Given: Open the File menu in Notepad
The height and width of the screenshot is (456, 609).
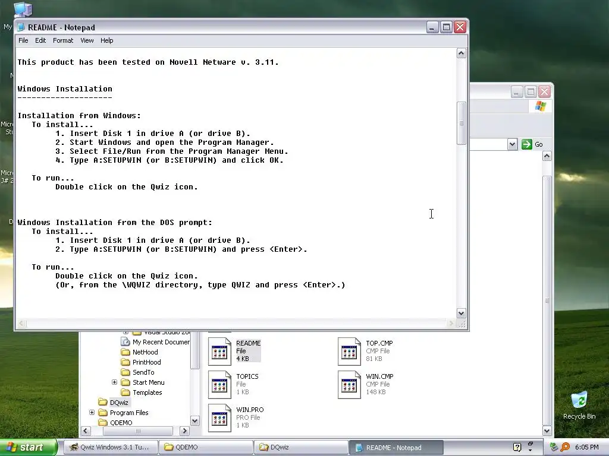Looking at the screenshot, I should point(23,40).
